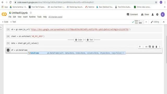Reload the Colab page
The width and height of the screenshot is (167, 94).
[10, 2]
